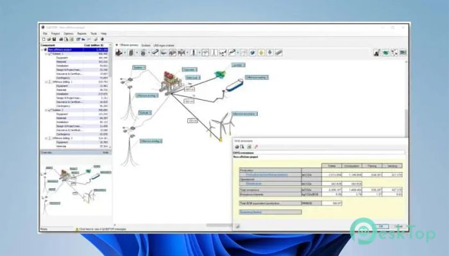Click the print icon in GHG emissions dialog
Image resolution: width=449 pixels, height=256 pixels.
tap(236, 147)
